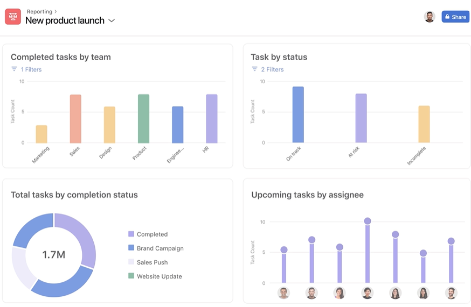This screenshot has width=471, height=307.
Task: Click the last assignee avatar below chart
Action: coord(451,293)
